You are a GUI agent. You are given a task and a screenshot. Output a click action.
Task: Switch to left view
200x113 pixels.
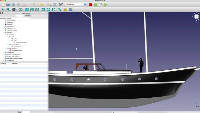[x=53, y=9]
